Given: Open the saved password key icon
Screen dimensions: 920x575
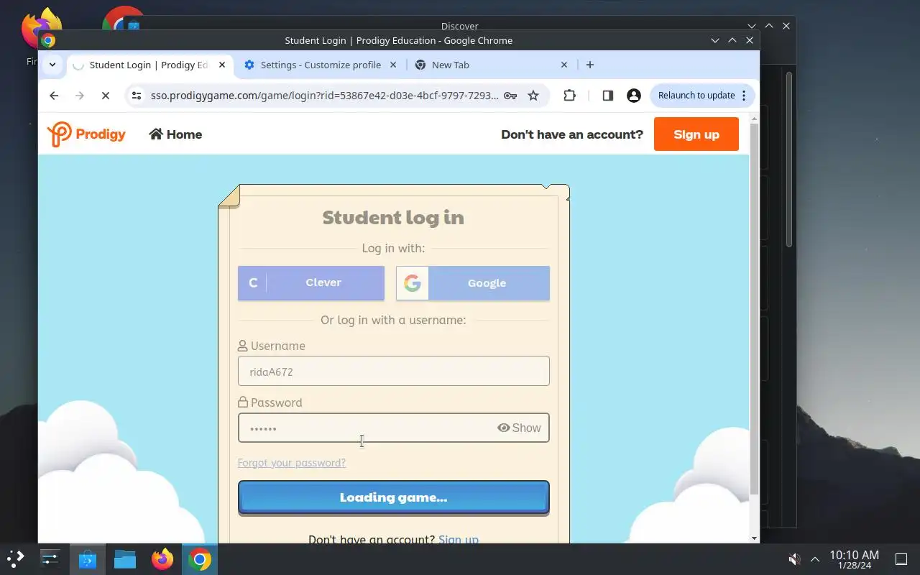Looking at the screenshot, I should pyautogui.click(x=510, y=96).
